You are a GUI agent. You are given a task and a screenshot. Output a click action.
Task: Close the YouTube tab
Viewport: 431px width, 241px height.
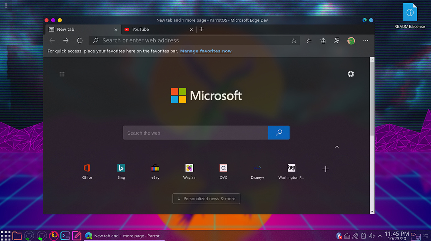click(191, 30)
